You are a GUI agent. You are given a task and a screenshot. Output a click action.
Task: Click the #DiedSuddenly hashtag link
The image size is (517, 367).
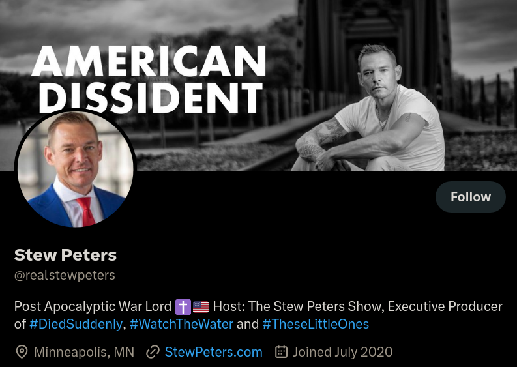click(76, 324)
